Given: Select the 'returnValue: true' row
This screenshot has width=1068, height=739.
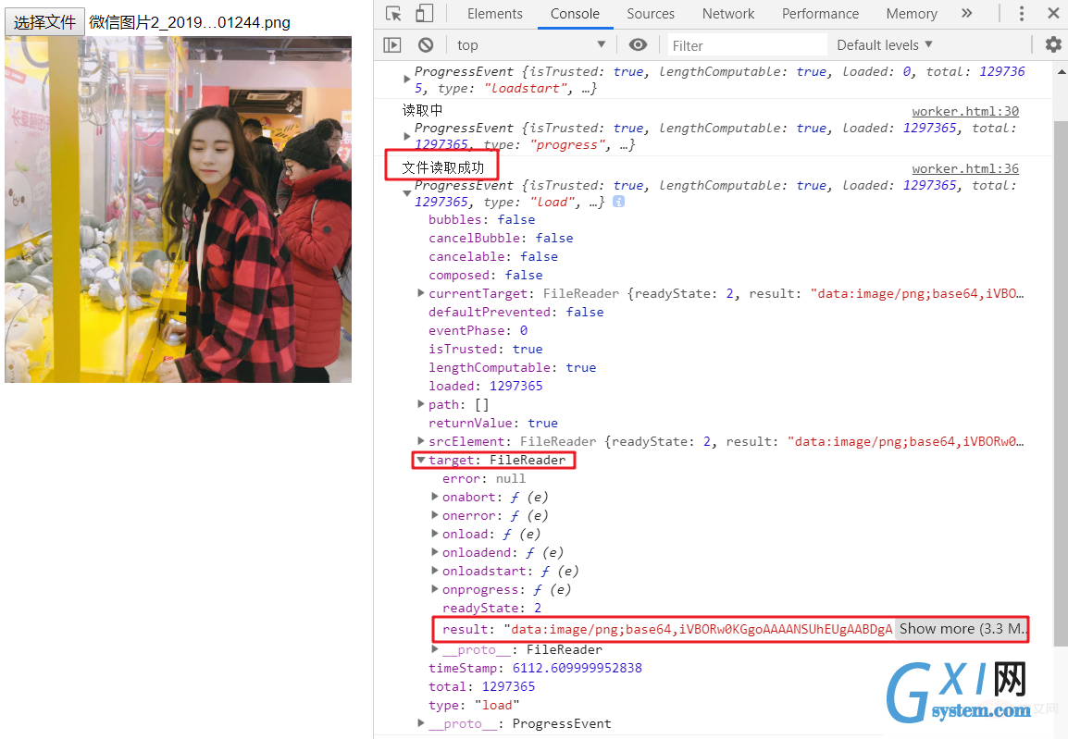Looking at the screenshot, I should [493, 423].
